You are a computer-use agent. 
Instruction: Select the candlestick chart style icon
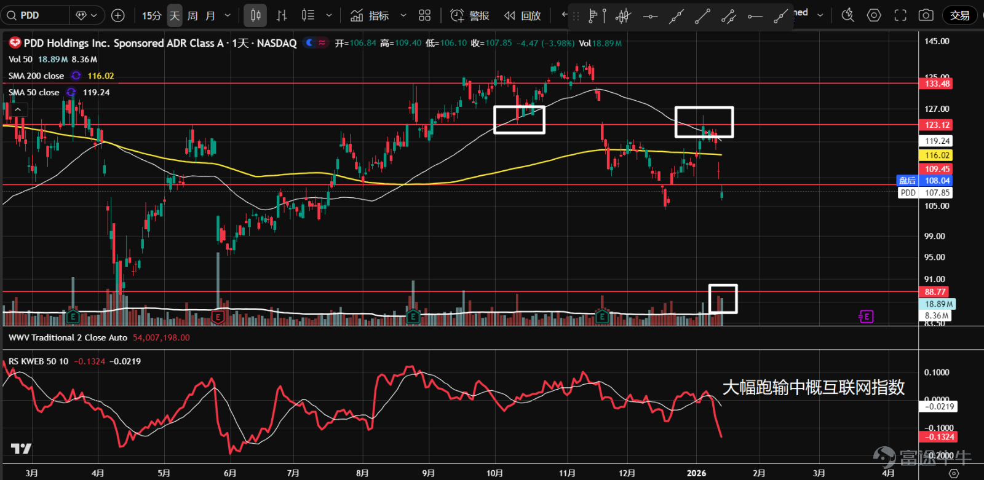point(255,15)
